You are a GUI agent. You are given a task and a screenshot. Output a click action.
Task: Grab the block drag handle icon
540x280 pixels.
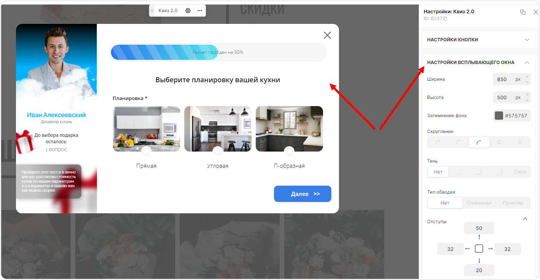tap(152, 11)
